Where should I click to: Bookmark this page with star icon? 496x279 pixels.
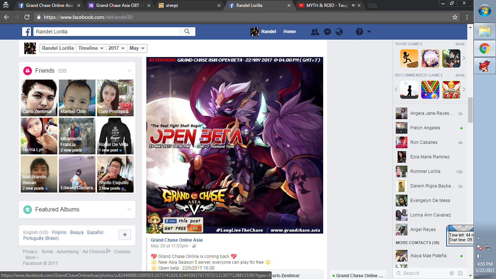(455, 17)
